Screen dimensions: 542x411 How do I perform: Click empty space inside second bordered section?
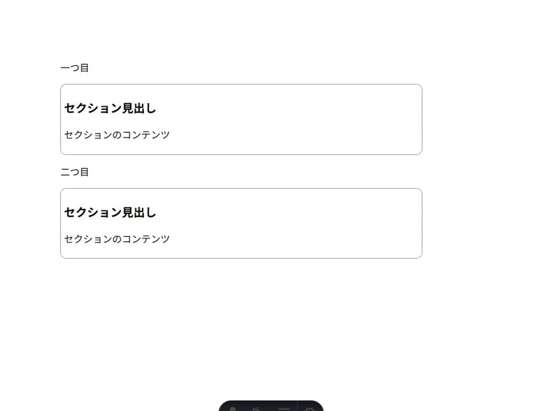pos(318,224)
